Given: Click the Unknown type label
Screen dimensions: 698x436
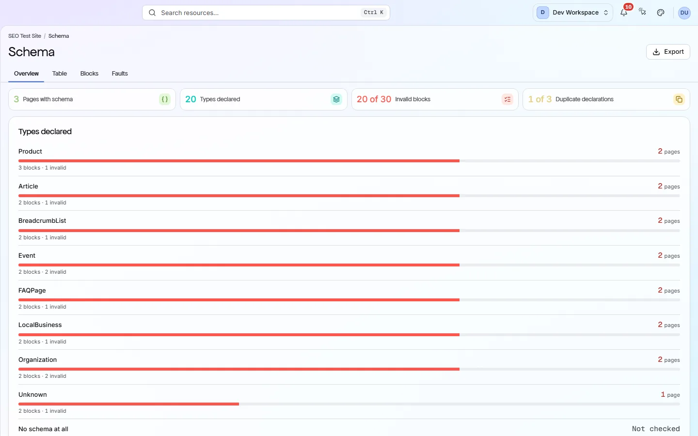Looking at the screenshot, I should coord(32,395).
